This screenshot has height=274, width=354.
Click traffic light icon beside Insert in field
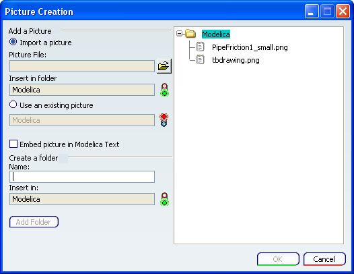165,199
